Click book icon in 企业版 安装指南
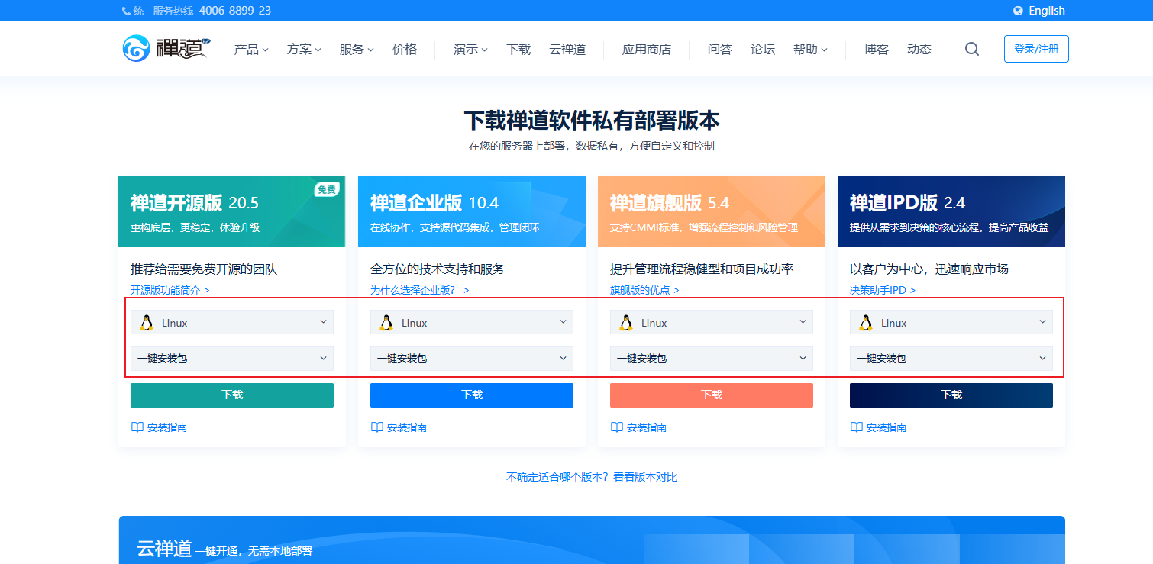Viewport: 1153px width, 564px height. [377, 427]
